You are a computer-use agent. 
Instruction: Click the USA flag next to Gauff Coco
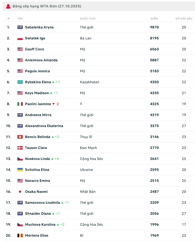click(20, 49)
